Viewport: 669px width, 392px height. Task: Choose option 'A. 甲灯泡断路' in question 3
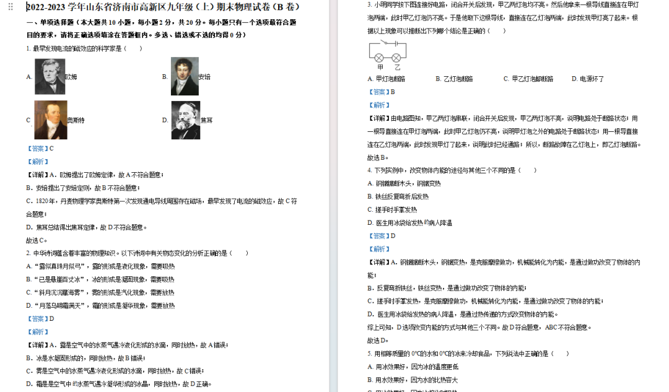coord(387,79)
